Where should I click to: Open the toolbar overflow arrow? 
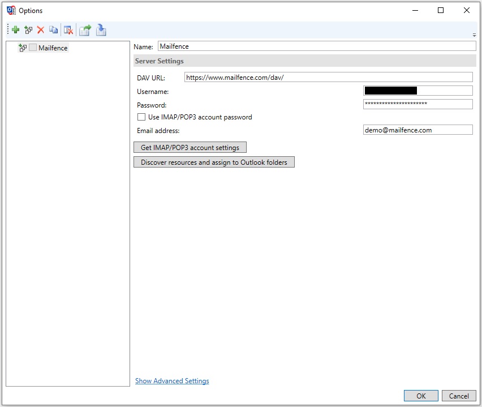[x=474, y=35]
